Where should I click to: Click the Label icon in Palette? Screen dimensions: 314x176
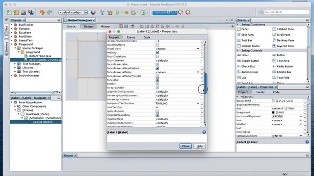pyautogui.click(x=239, y=55)
